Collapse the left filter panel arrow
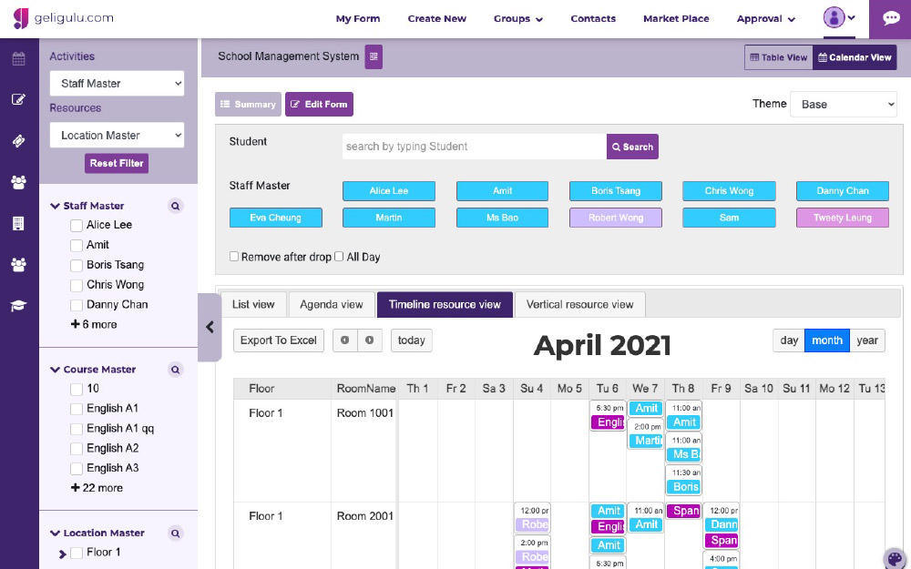 (x=210, y=328)
